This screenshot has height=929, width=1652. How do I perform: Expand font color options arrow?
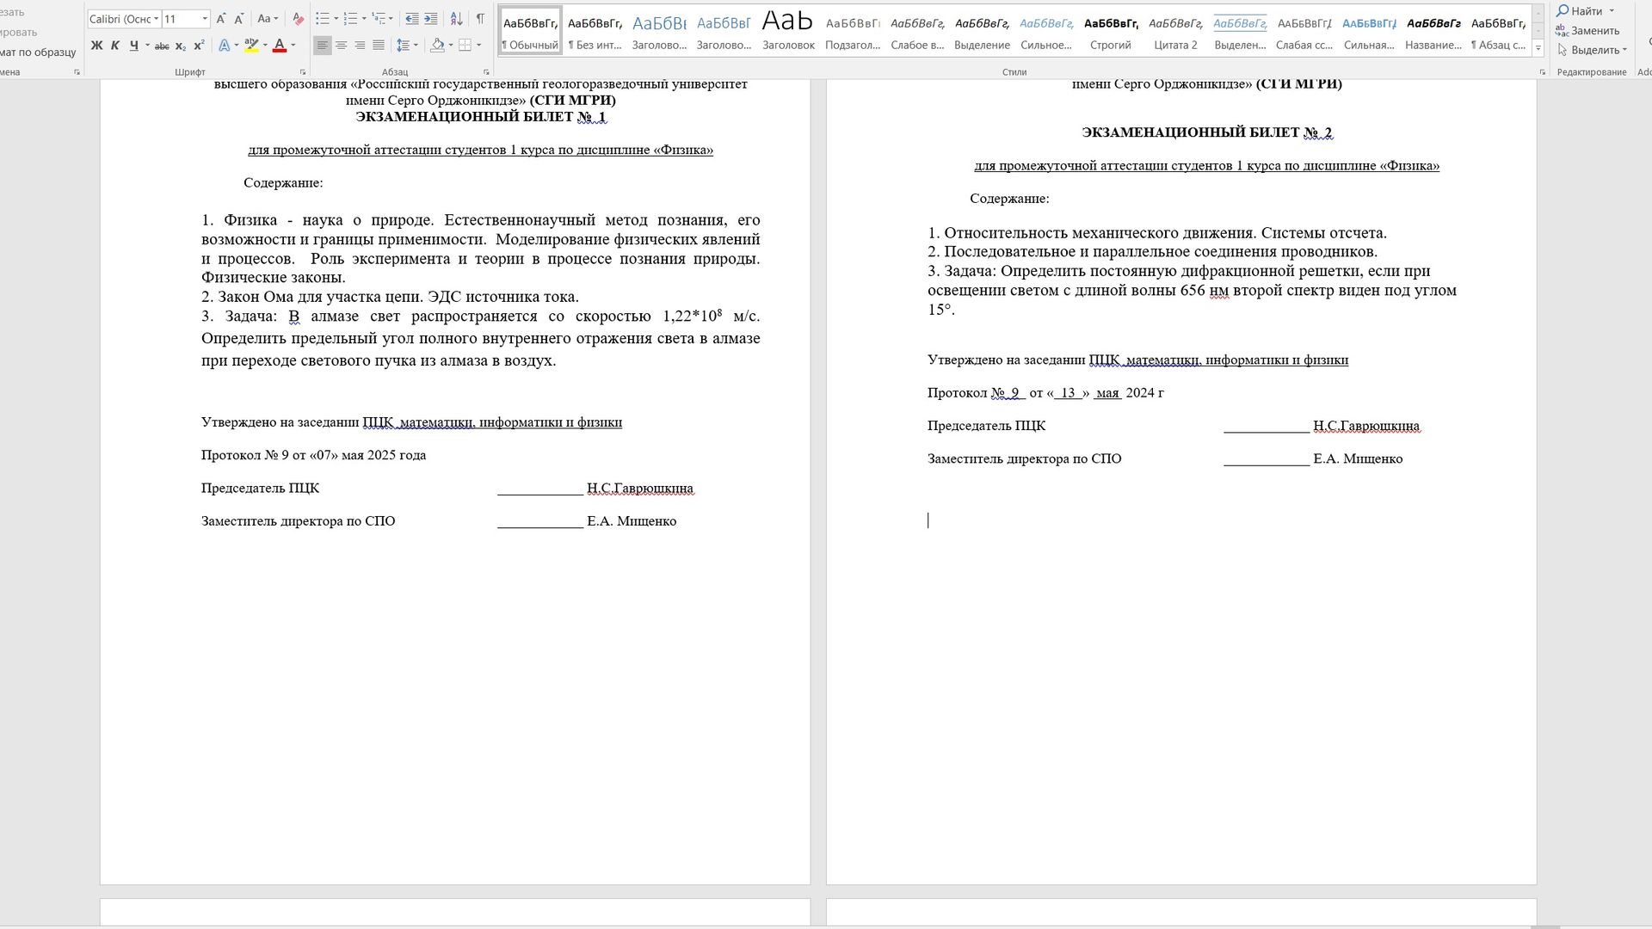pos(293,46)
